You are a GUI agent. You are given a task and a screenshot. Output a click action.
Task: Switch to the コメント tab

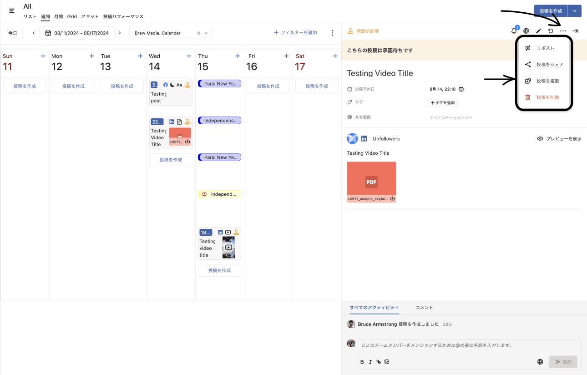point(424,308)
